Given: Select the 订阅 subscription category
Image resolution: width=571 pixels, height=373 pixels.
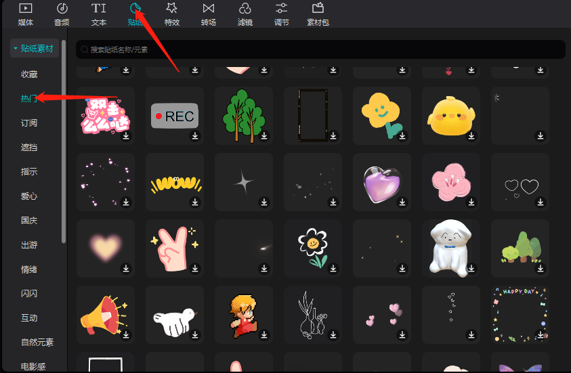Looking at the screenshot, I should [29, 123].
